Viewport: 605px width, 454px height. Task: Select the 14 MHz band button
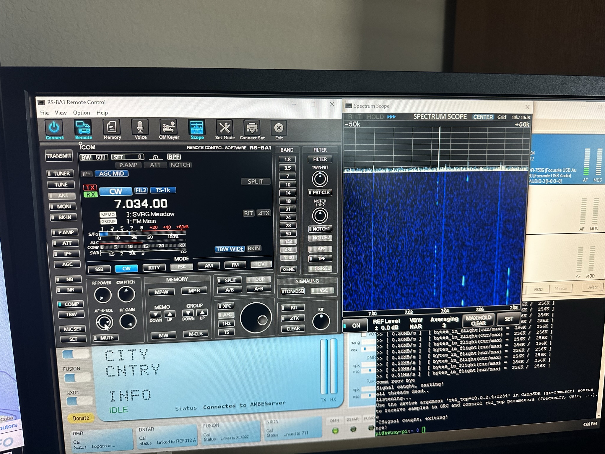pos(288,193)
